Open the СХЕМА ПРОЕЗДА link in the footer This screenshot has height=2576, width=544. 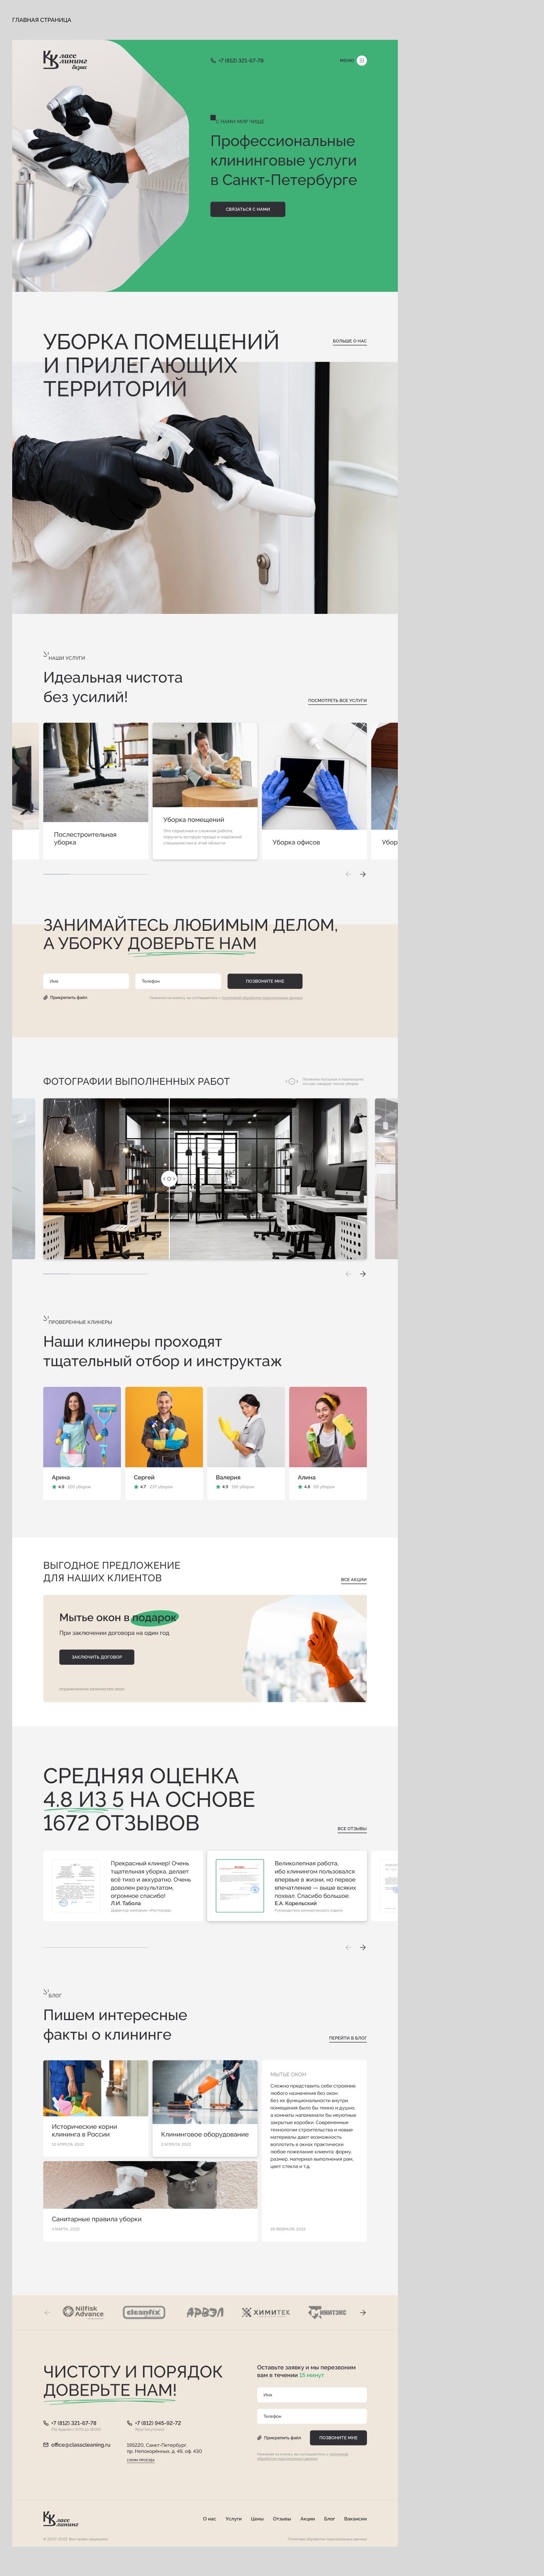(x=141, y=2460)
